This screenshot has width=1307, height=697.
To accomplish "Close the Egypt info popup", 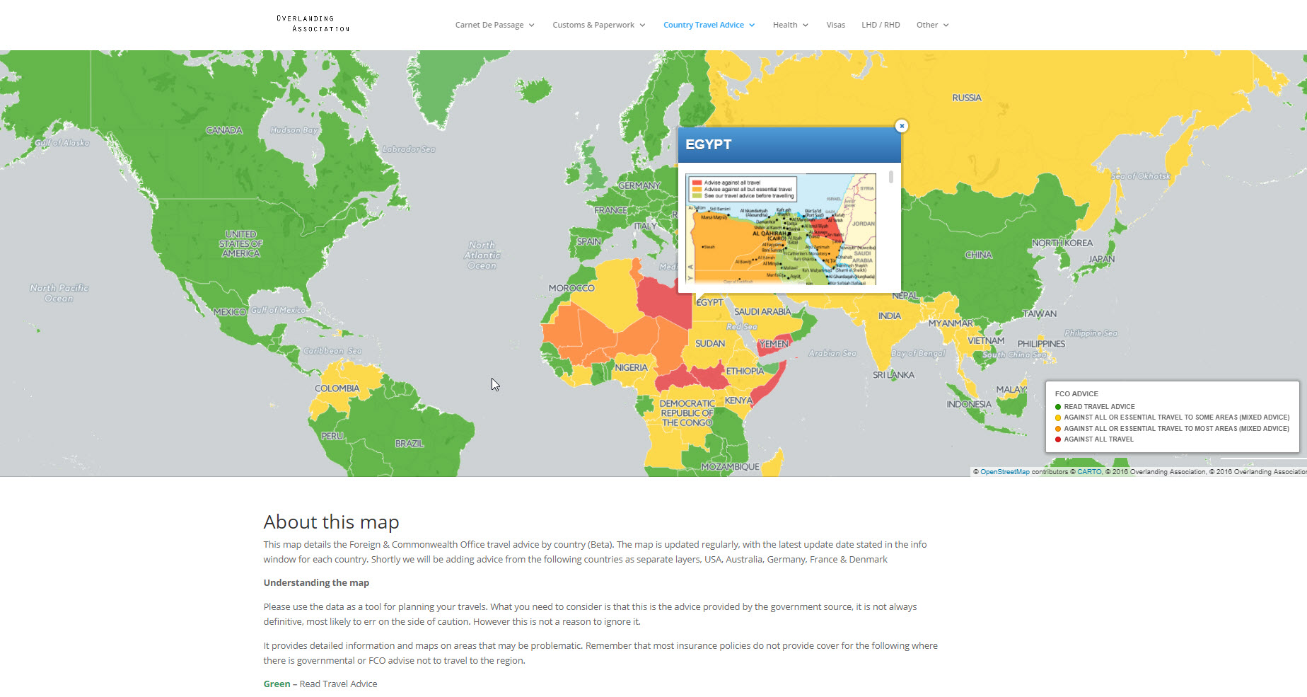I will coord(901,126).
